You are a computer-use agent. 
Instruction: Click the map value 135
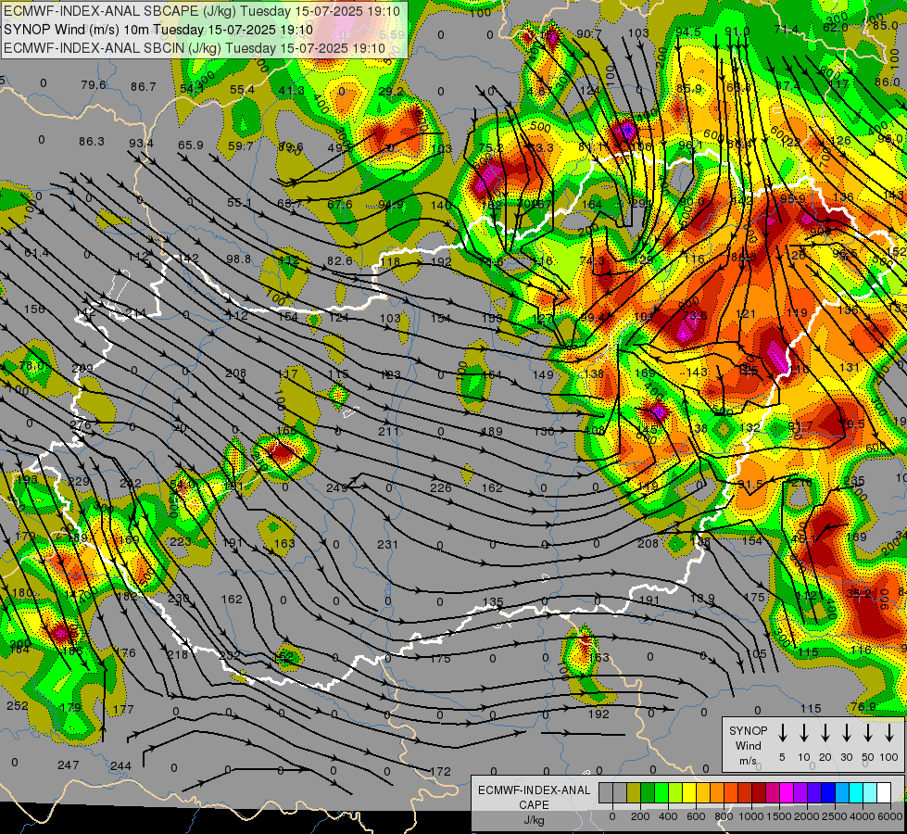[493, 602]
